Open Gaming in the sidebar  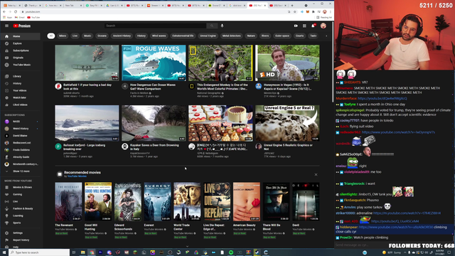21,194
